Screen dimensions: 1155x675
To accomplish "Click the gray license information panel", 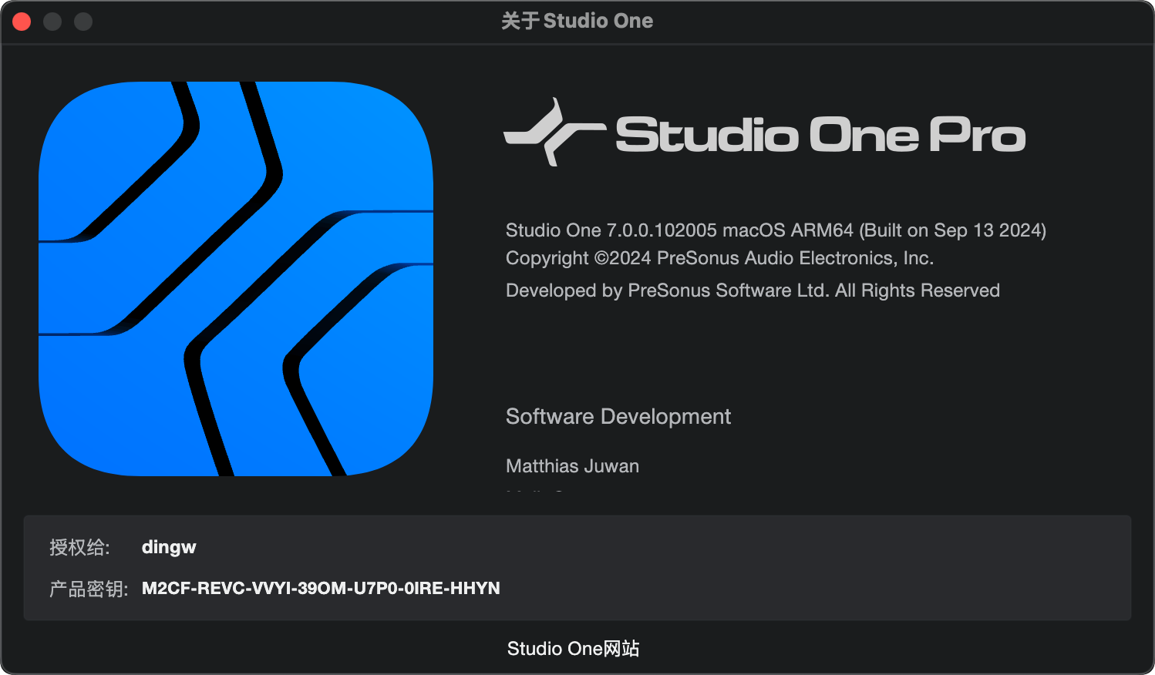I will (x=577, y=568).
